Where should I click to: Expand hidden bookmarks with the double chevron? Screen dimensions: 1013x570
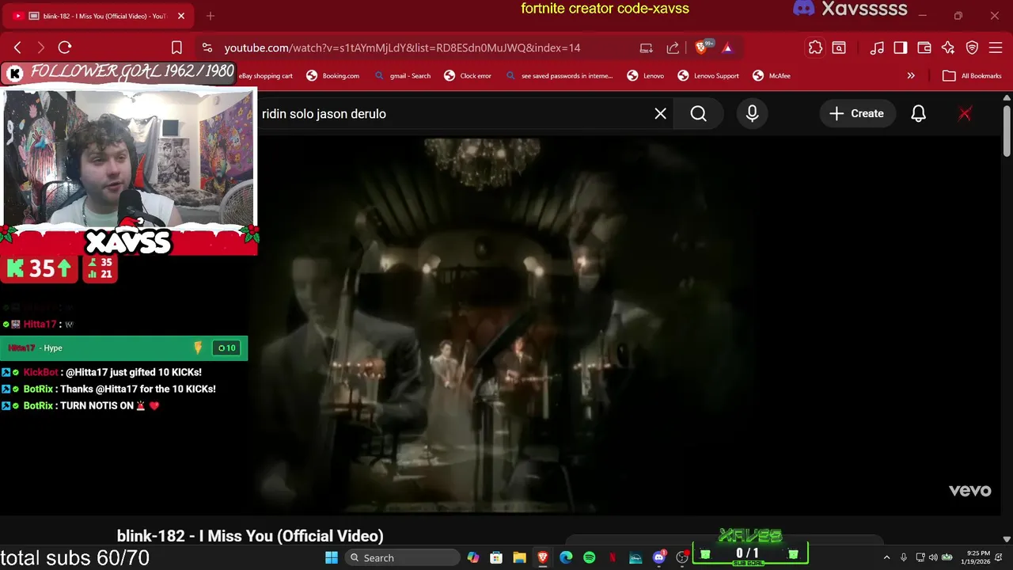tap(911, 76)
